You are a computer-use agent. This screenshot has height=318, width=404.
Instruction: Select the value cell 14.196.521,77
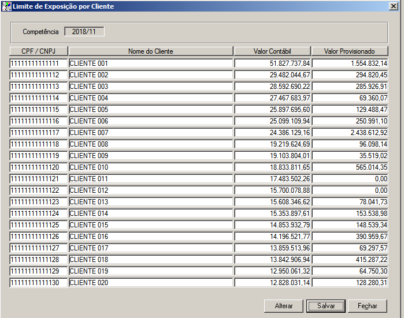[x=272, y=237]
